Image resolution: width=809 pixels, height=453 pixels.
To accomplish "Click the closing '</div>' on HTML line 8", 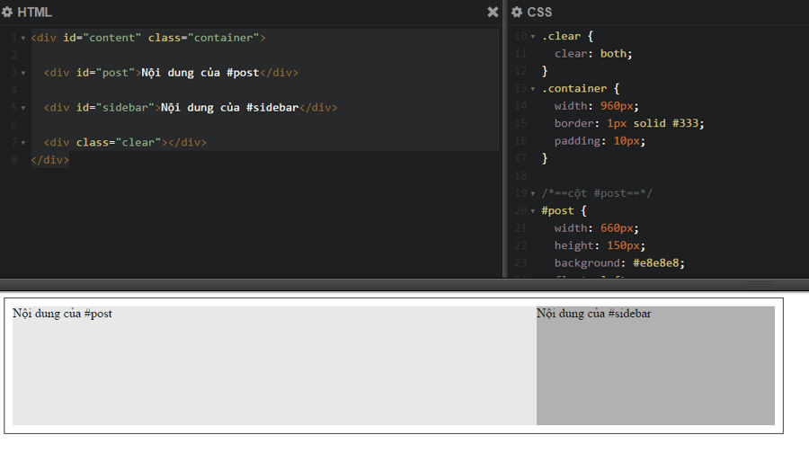I will 50,160.
